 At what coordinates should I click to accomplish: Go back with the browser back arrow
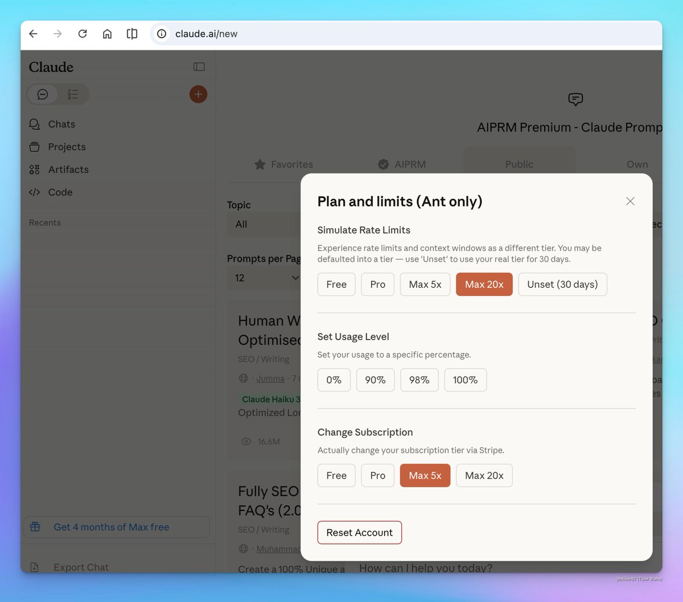pos(33,34)
